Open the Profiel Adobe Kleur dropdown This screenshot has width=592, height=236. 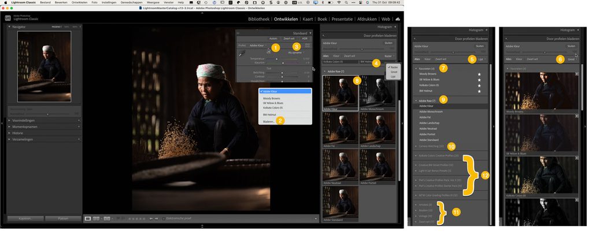[257, 45]
